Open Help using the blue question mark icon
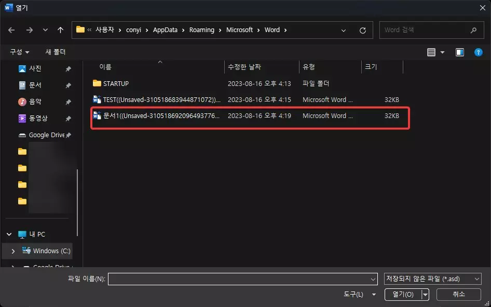This screenshot has height=307, width=491. pyautogui.click(x=478, y=52)
